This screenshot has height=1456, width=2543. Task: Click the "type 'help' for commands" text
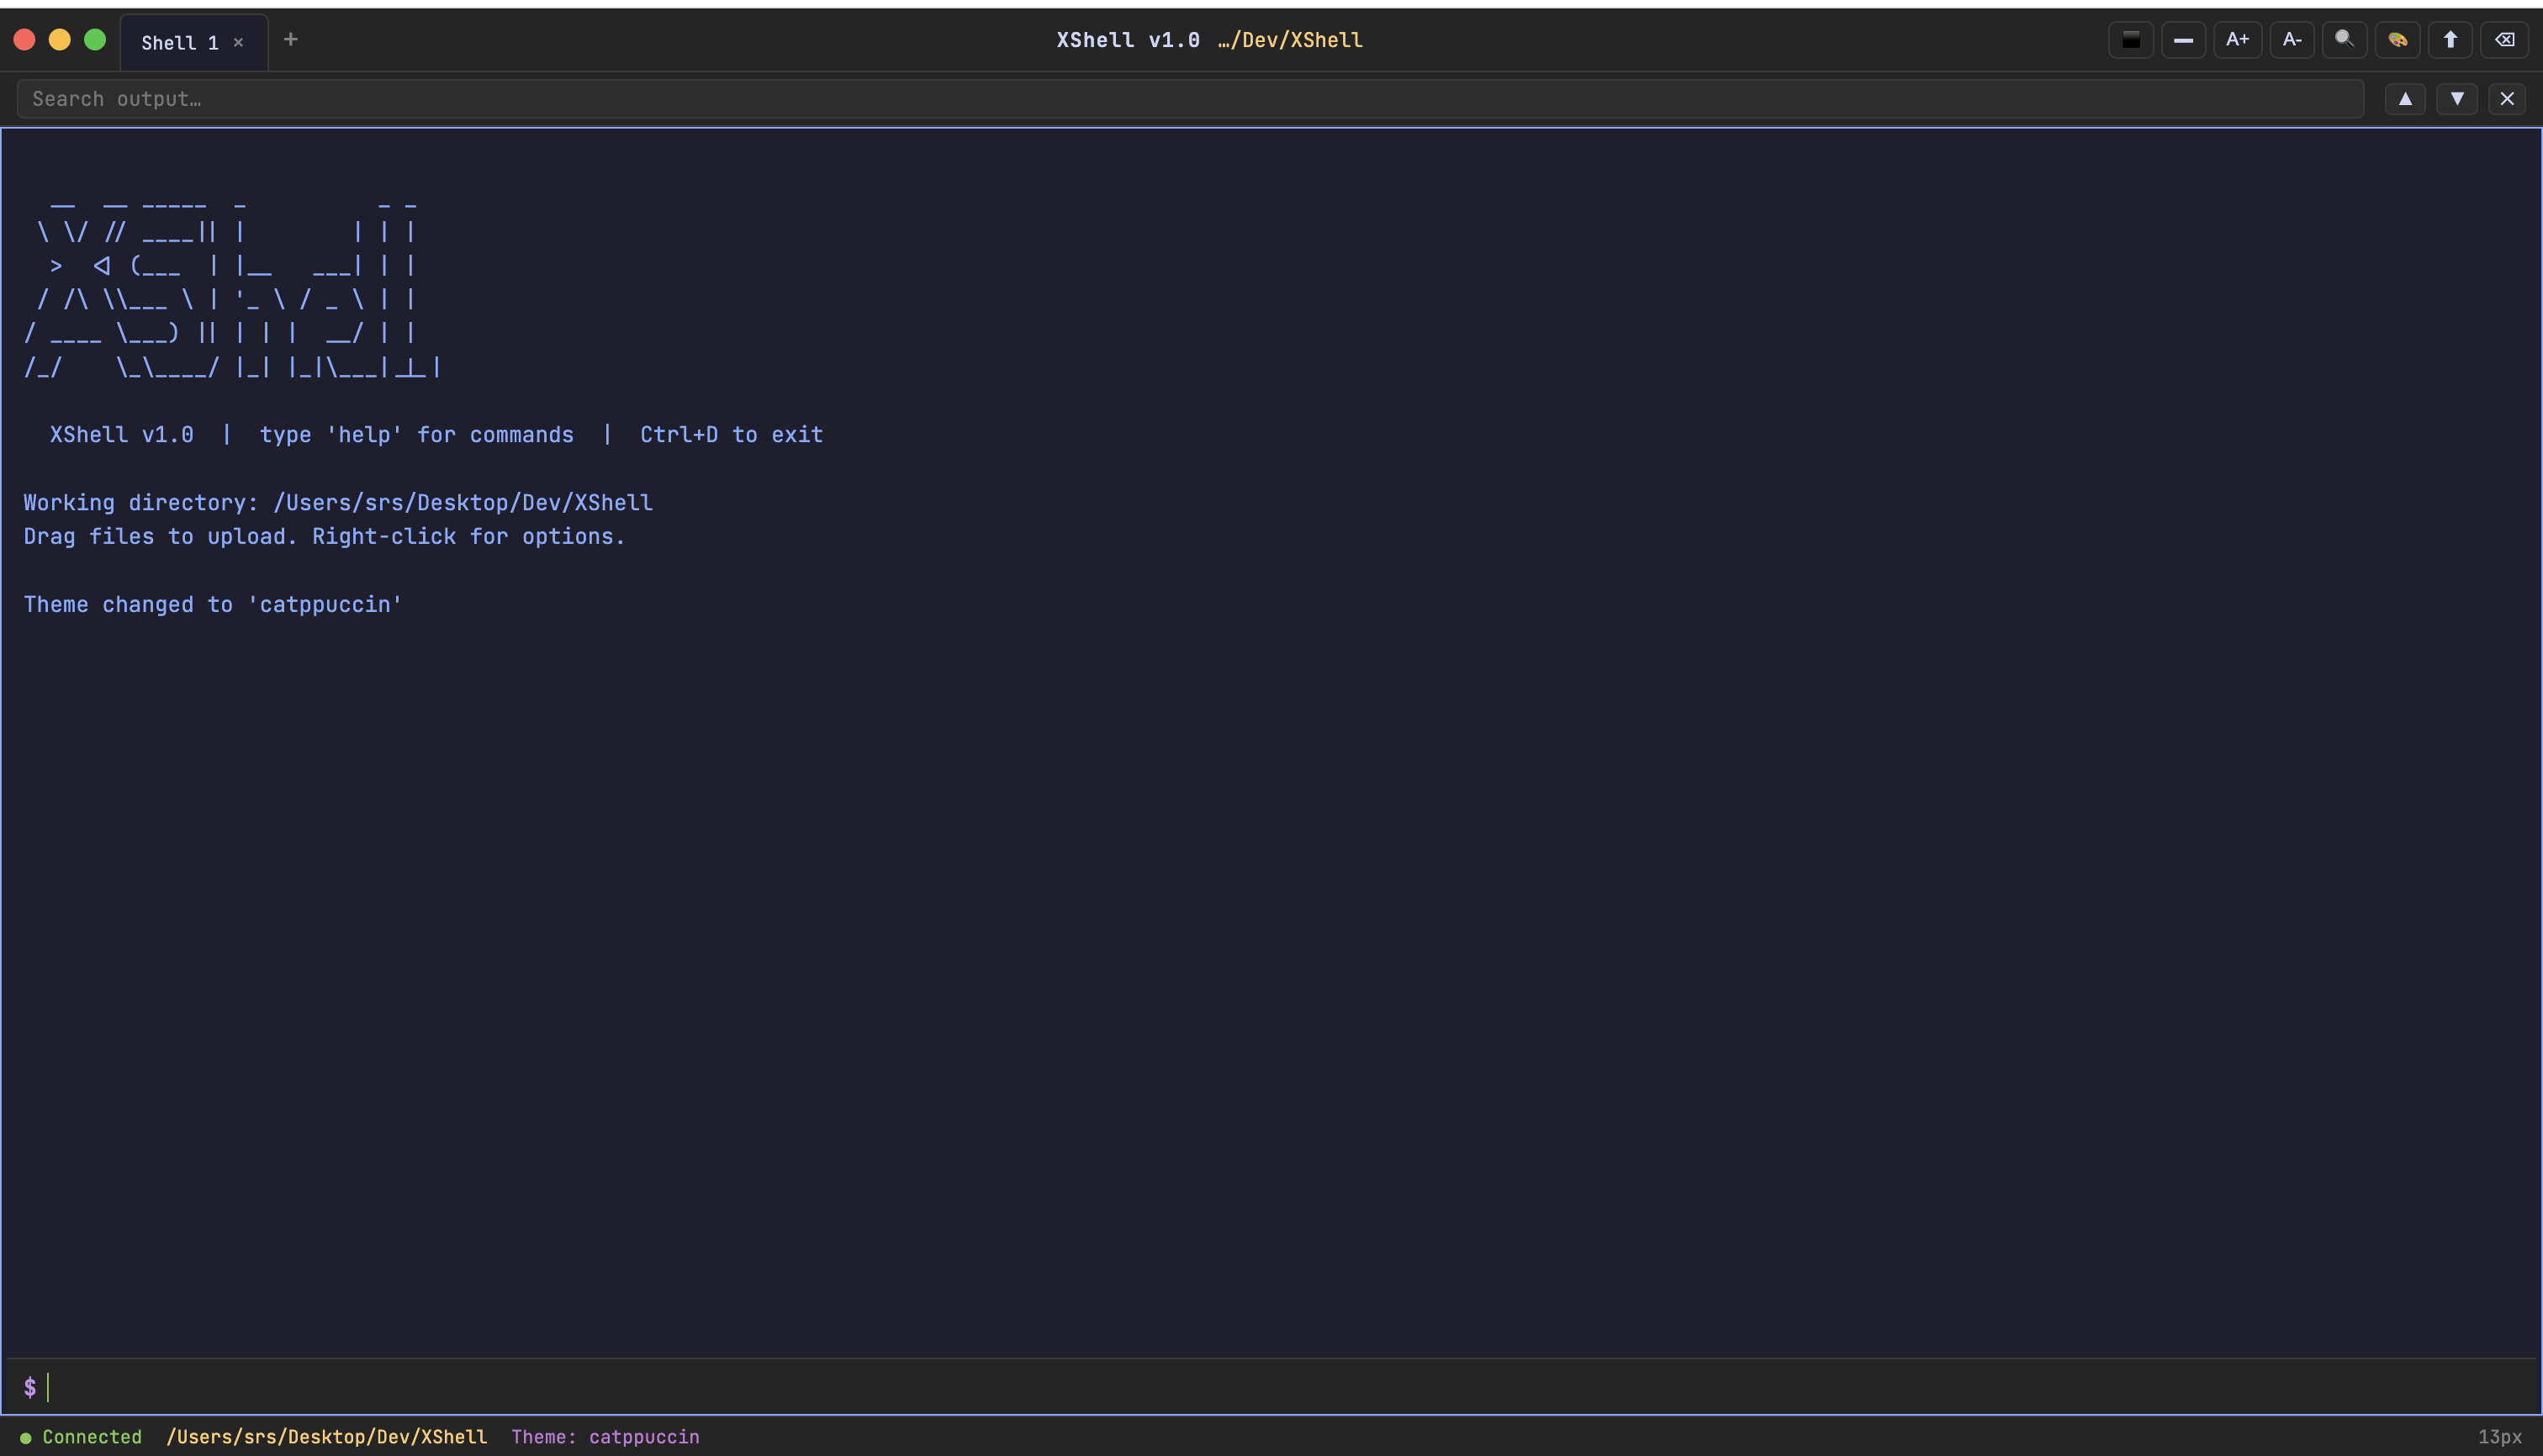point(416,435)
